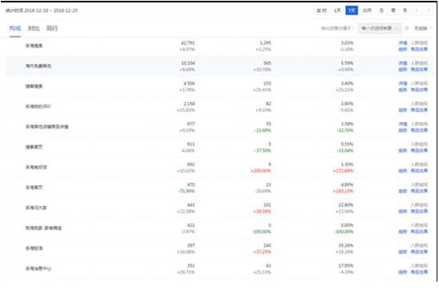Open 趋势 link in the 10,104 row
This screenshot has width=439, height=288.
(402, 69)
